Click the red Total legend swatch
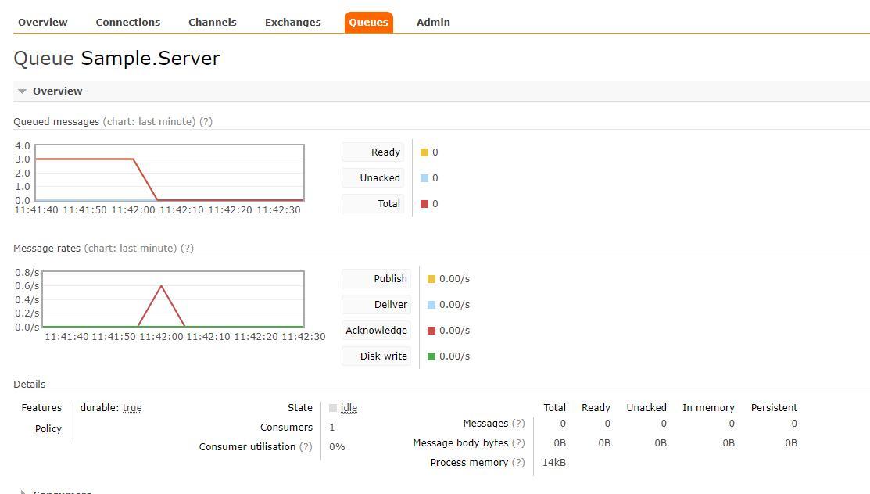 424,204
